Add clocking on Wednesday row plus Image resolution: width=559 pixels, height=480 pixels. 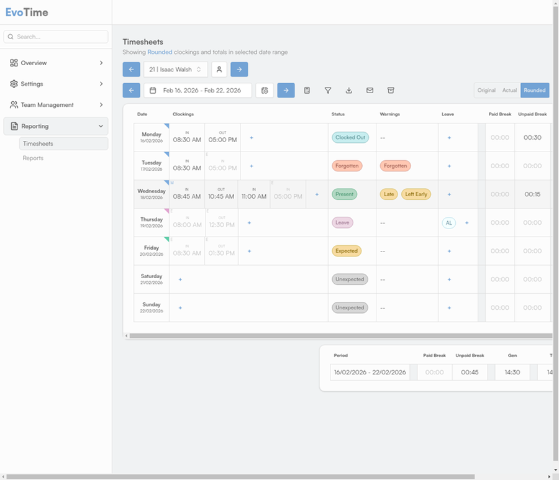[317, 194]
